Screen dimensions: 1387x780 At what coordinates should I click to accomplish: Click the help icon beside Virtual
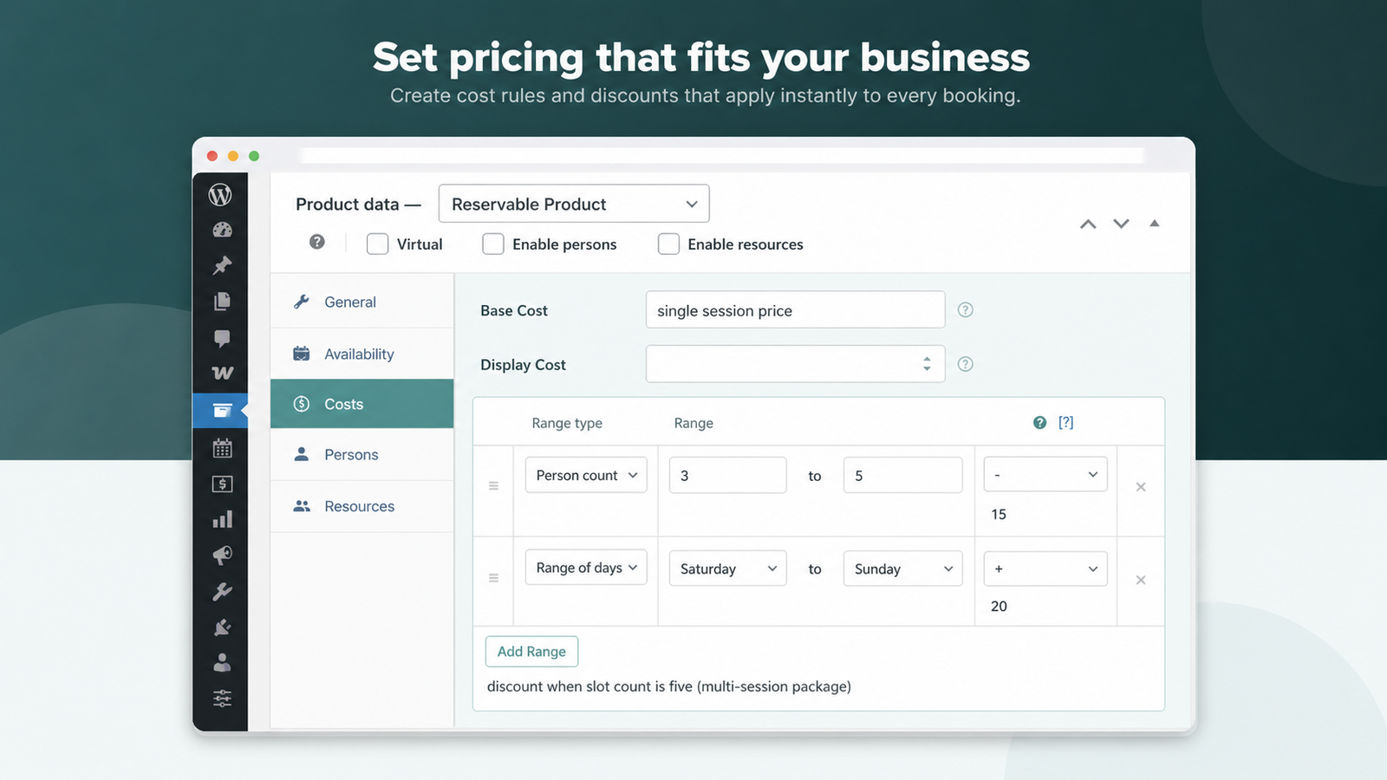coord(317,242)
